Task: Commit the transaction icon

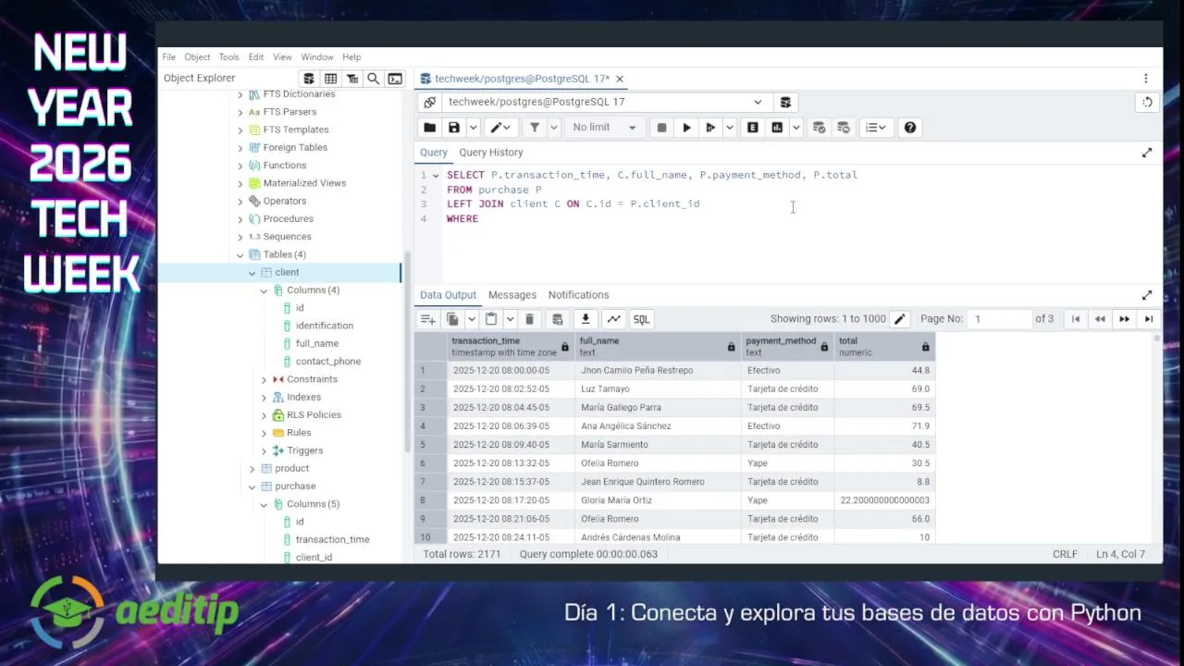Action: [x=819, y=128]
